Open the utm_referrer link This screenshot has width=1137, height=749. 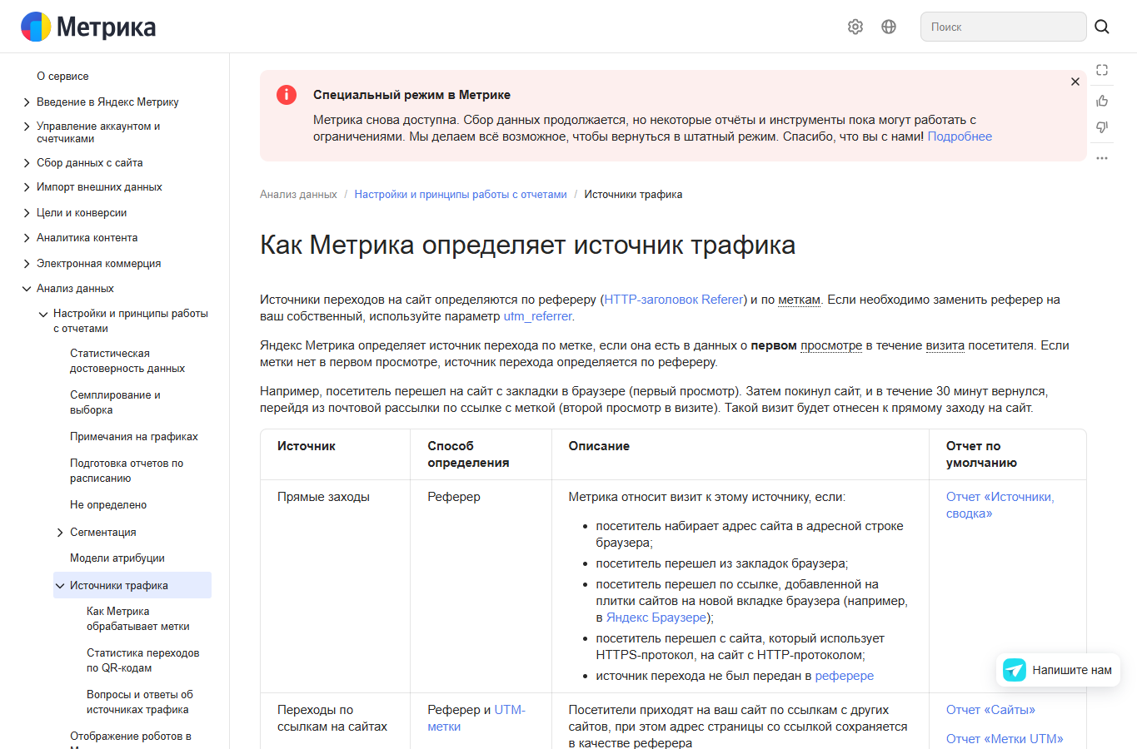(x=537, y=316)
